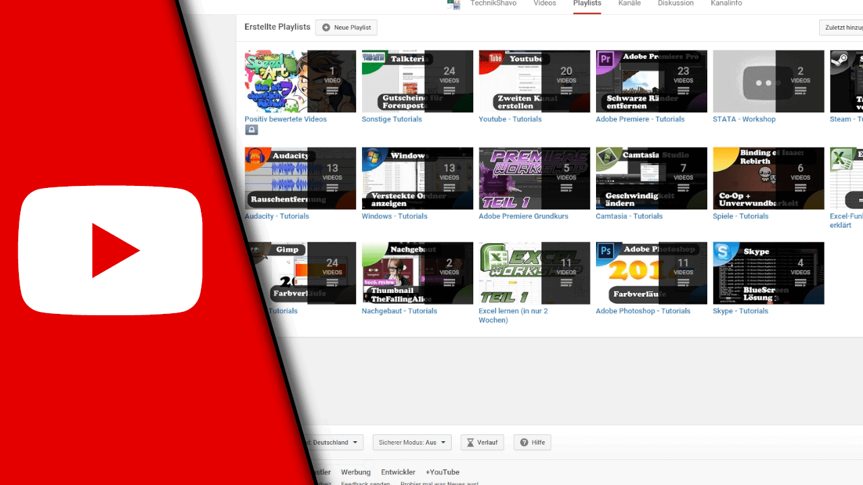Click the Adobe Premiere Grundkurs link
This screenshot has width=863, height=485.
[x=523, y=216]
